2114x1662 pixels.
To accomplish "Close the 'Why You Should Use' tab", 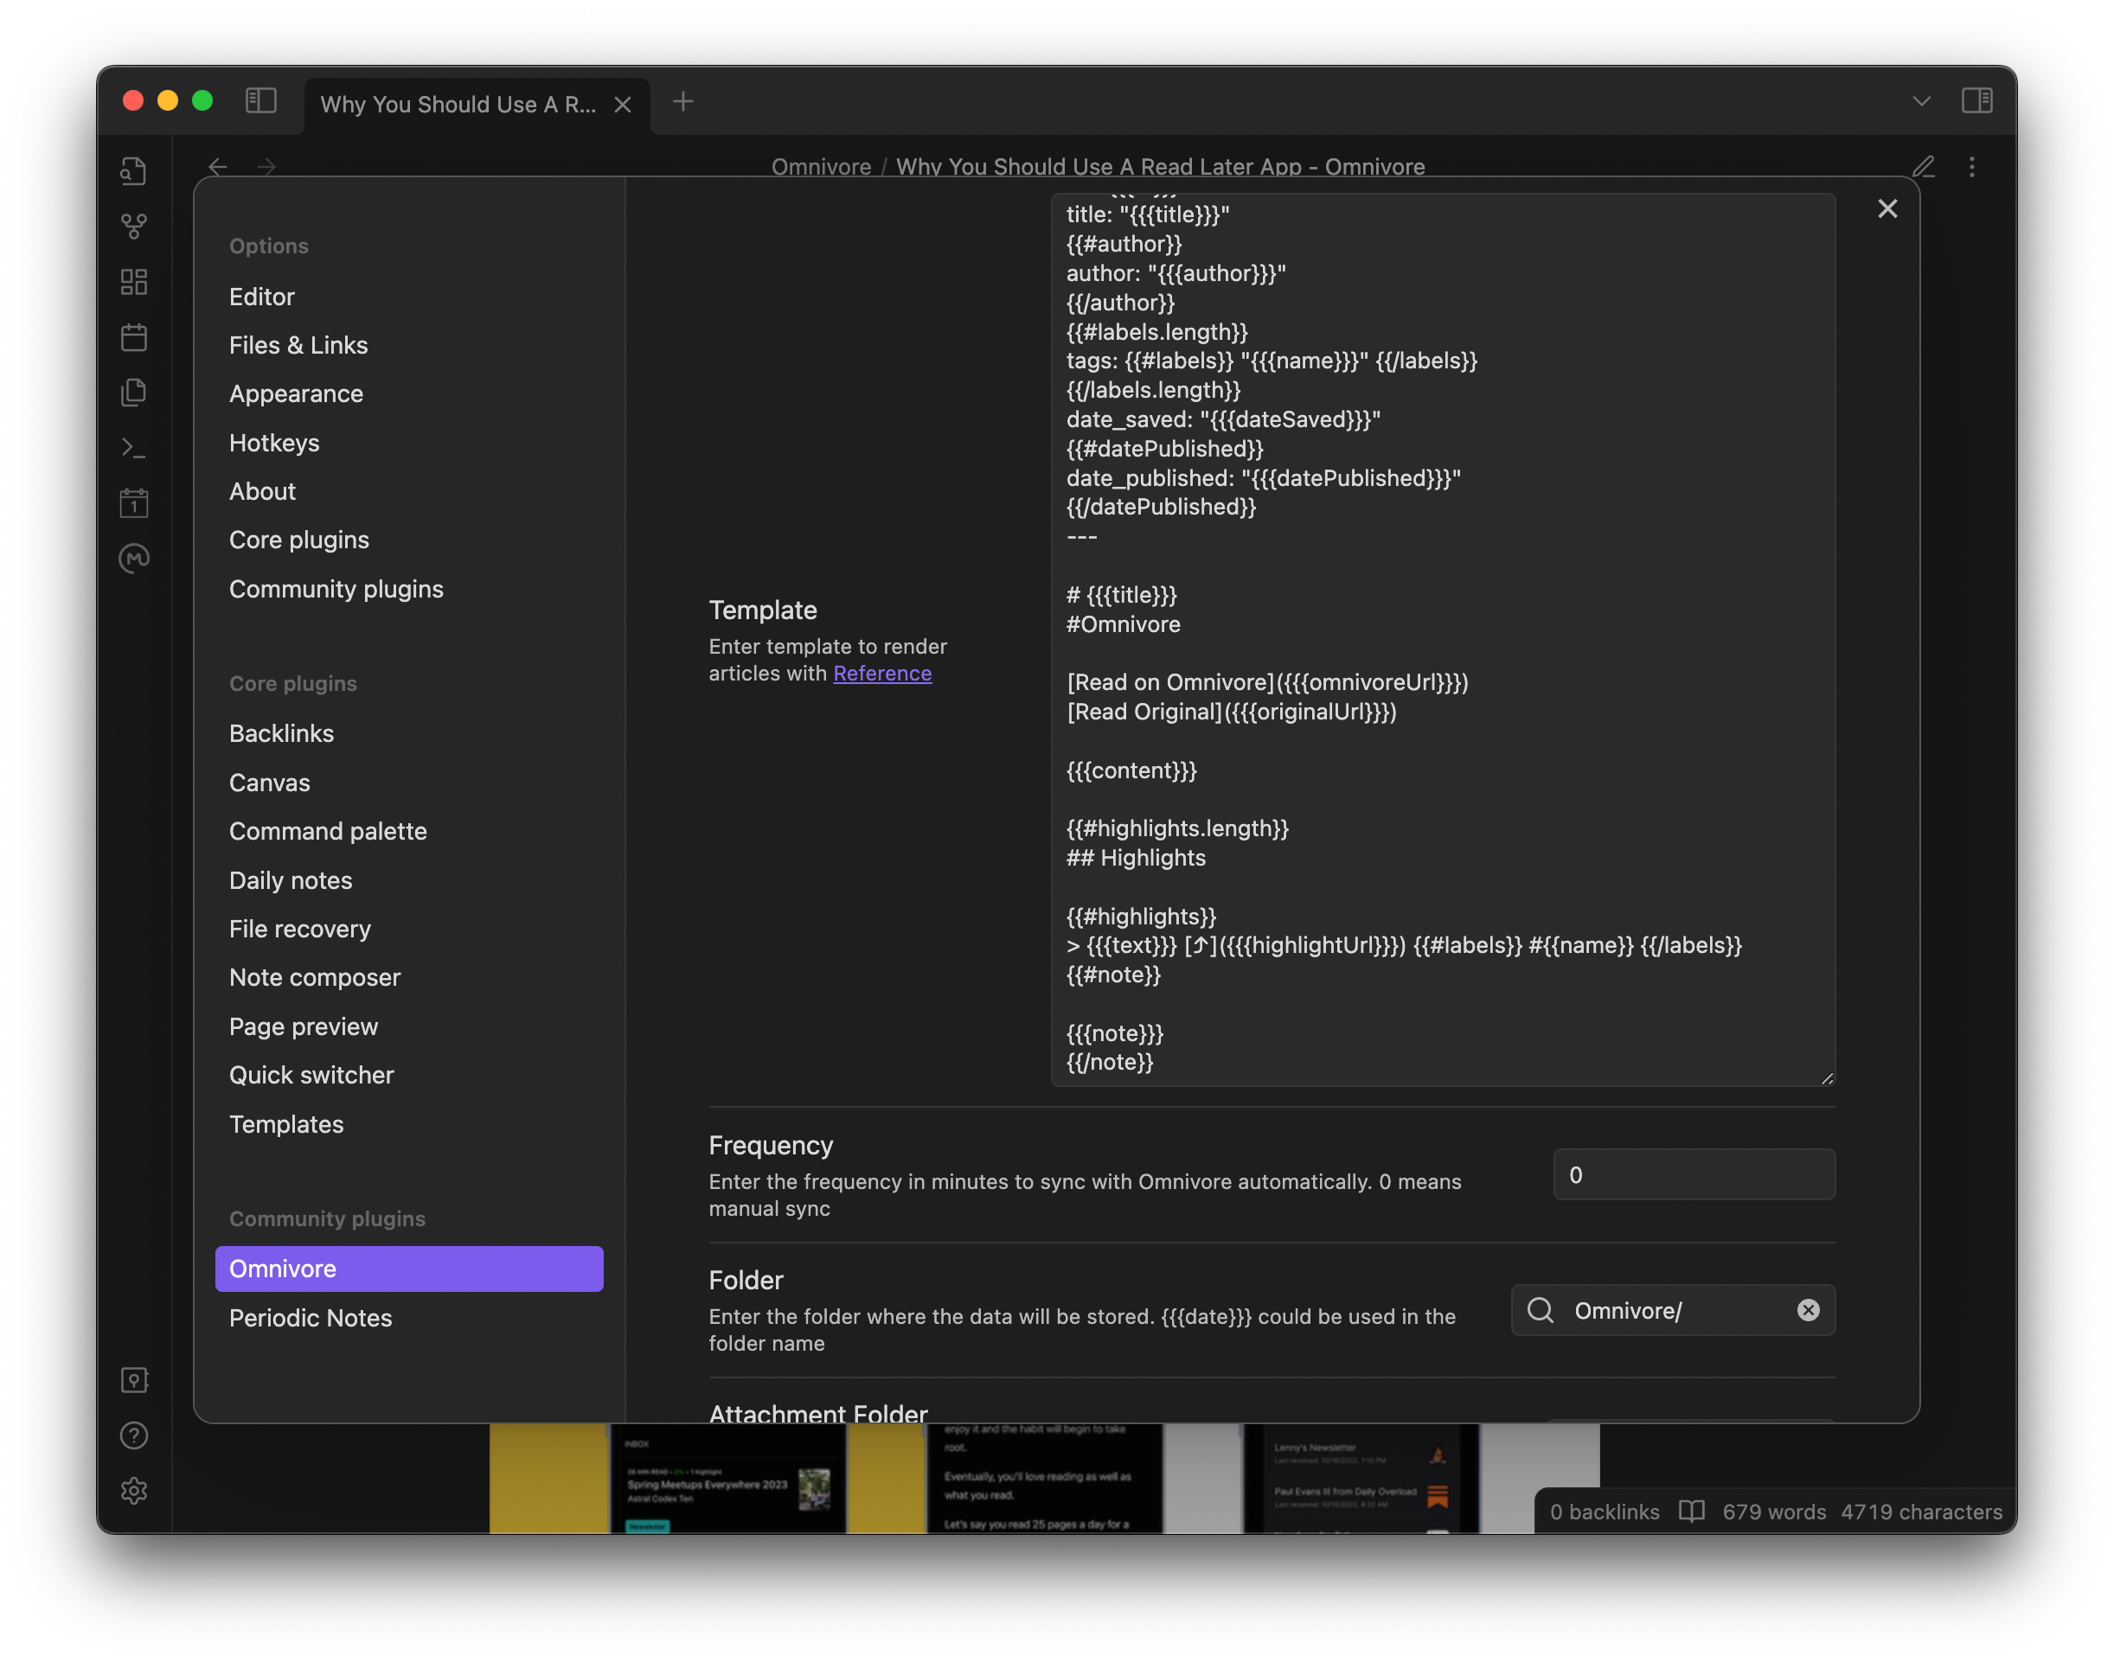I will tap(623, 104).
